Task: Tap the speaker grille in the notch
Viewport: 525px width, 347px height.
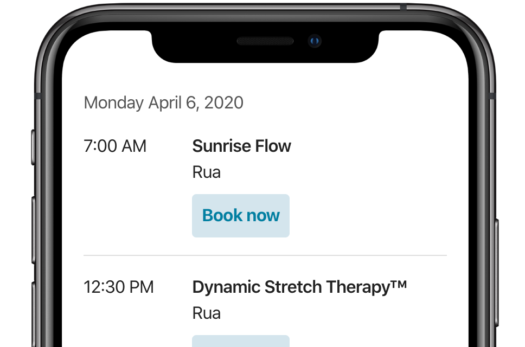Action: click(265, 41)
